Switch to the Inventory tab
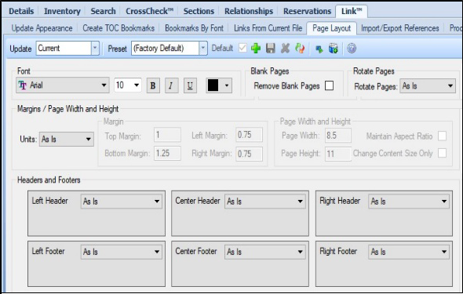 click(x=62, y=11)
